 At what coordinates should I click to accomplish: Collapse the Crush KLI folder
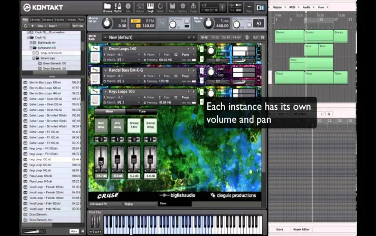click(28, 38)
